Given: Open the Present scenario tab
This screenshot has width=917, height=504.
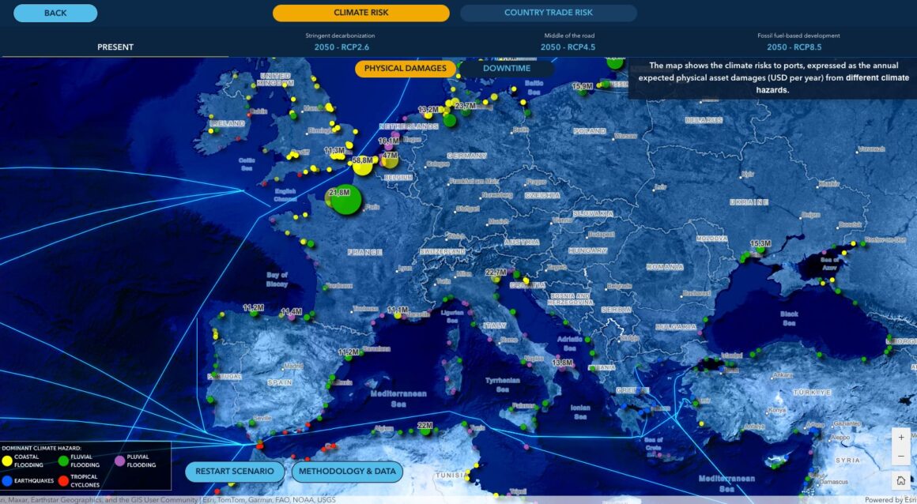Looking at the screenshot, I should click(115, 47).
